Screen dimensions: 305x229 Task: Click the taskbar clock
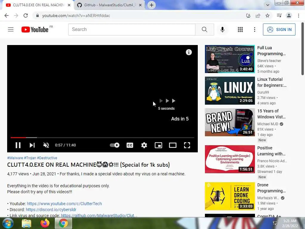(290, 223)
